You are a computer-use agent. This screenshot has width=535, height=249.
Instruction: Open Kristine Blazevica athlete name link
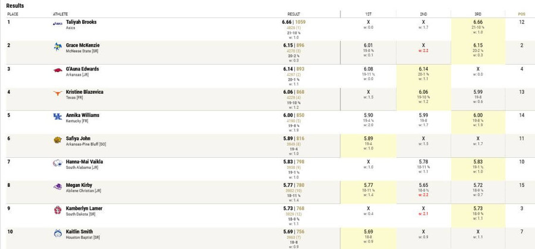point(84,92)
